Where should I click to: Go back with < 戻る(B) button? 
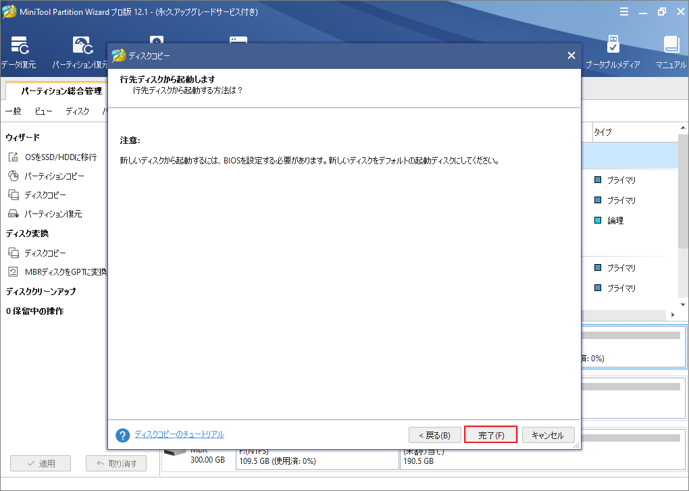coord(434,435)
